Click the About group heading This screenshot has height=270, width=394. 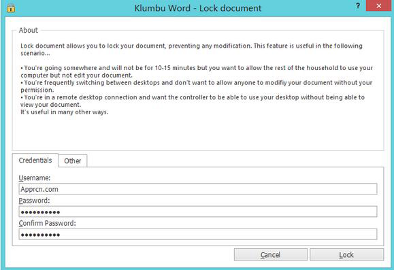pyautogui.click(x=29, y=30)
